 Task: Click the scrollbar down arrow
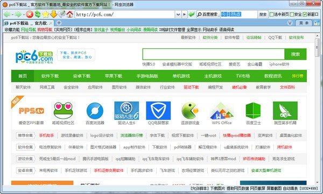[x=317, y=182]
